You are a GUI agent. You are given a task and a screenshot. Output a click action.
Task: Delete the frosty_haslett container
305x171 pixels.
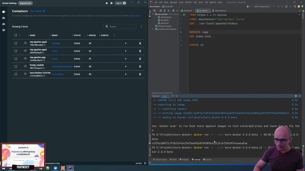pos(140,66)
